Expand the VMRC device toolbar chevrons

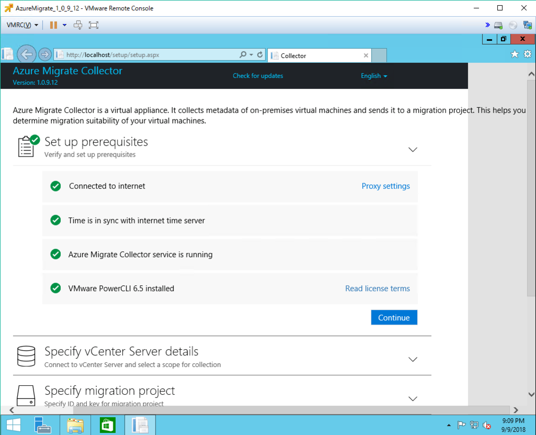coord(487,25)
